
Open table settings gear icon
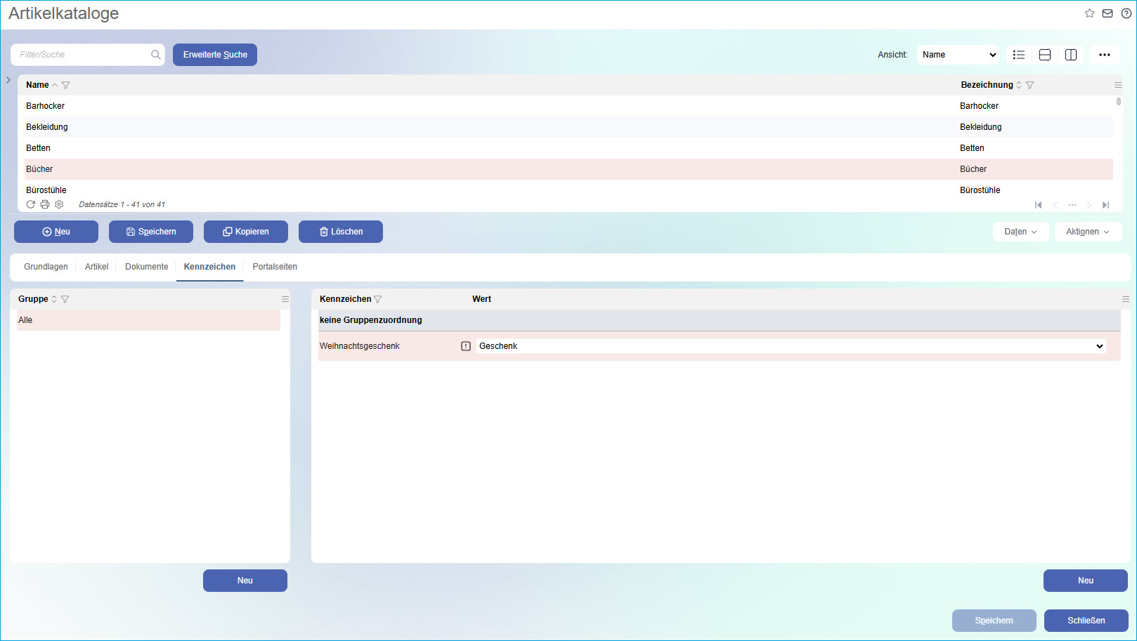59,204
